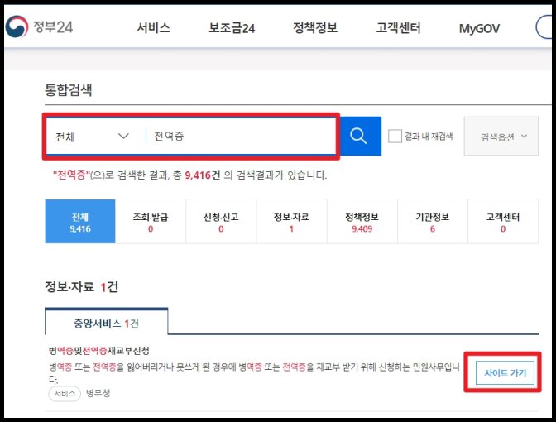Click the 정보·자료 1건 section heading
The image size is (556, 422).
tap(81, 286)
